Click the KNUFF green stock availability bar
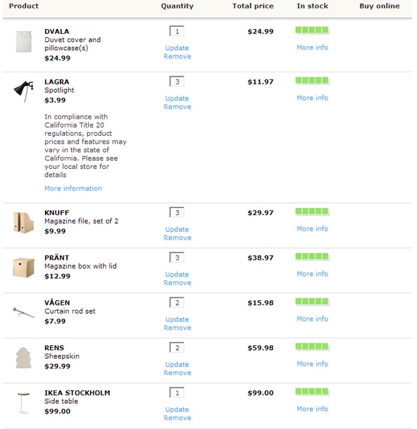 [x=312, y=211]
